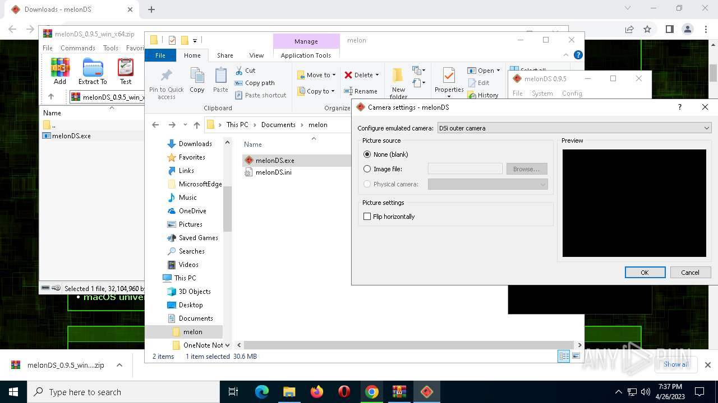
Task: Open Microsoft Edge from the taskbar
Action: pos(261,392)
